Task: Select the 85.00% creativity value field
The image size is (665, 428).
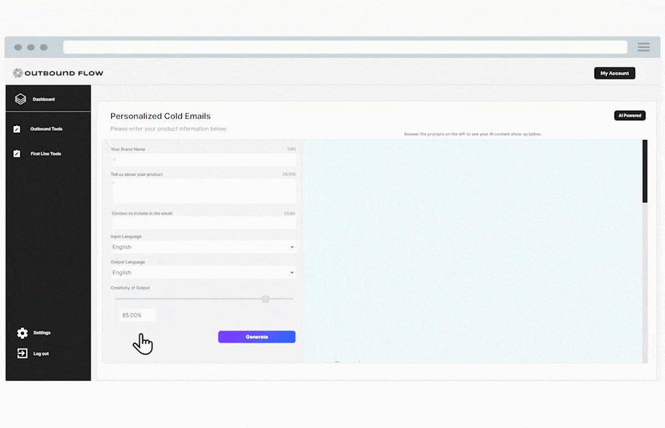Action: pyautogui.click(x=137, y=315)
